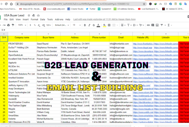Open frontierbio website URL link

pyautogui.click(x=143, y=44)
